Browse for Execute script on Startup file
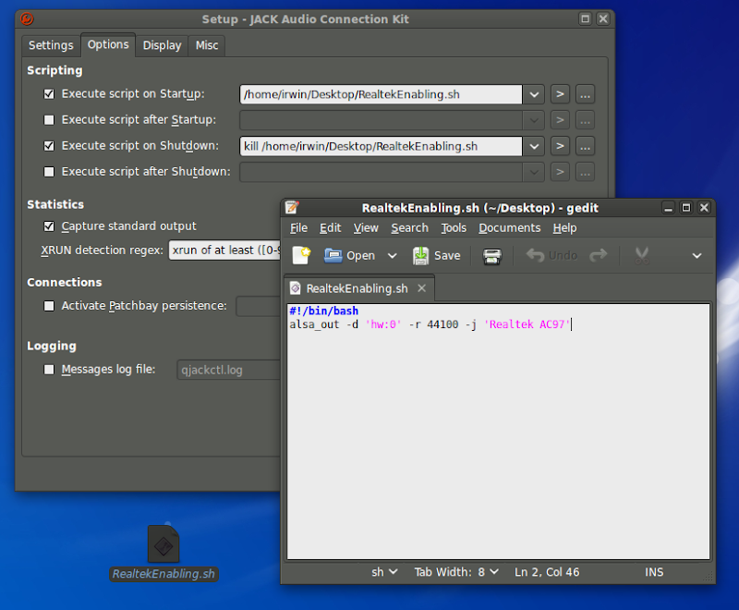This screenshot has width=739, height=610. coord(585,94)
